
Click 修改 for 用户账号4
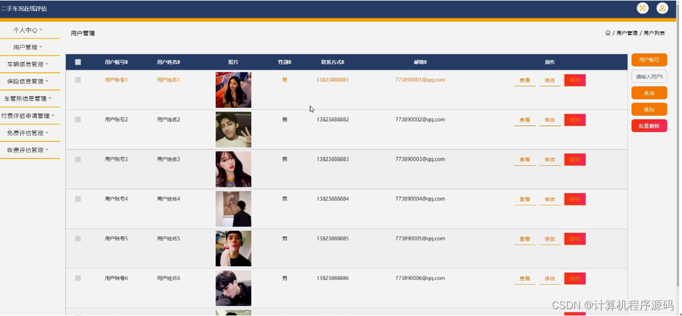550,200
